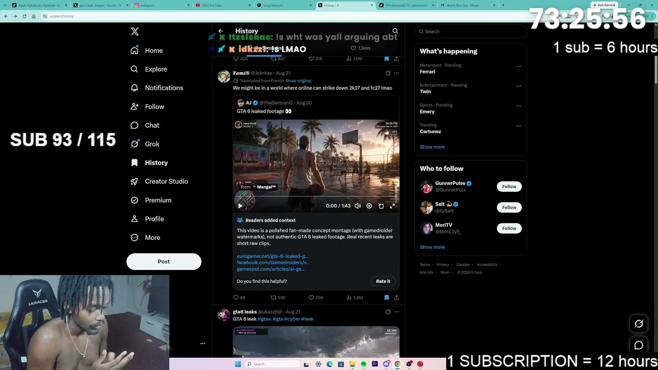Go back using the History header arrow
This screenshot has height=370, width=658.
[x=221, y=31]
